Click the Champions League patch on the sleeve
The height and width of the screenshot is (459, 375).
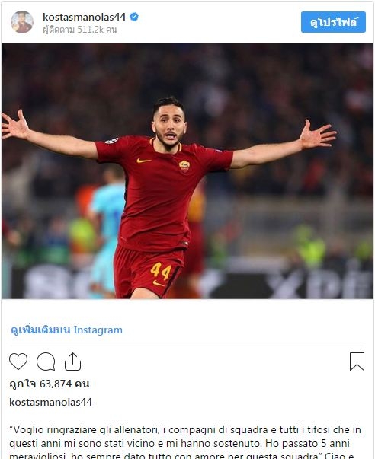(111, 141)
